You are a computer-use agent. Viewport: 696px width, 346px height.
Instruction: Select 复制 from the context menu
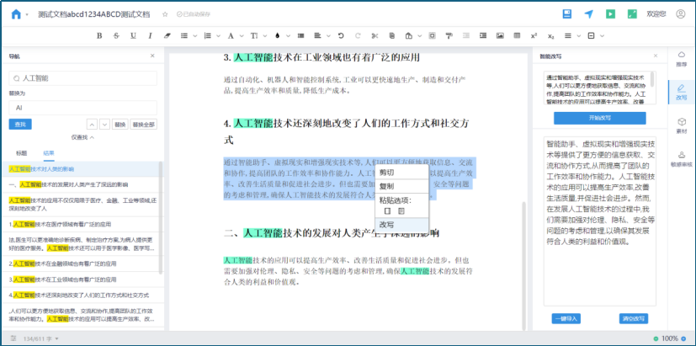tap(386, 186)
